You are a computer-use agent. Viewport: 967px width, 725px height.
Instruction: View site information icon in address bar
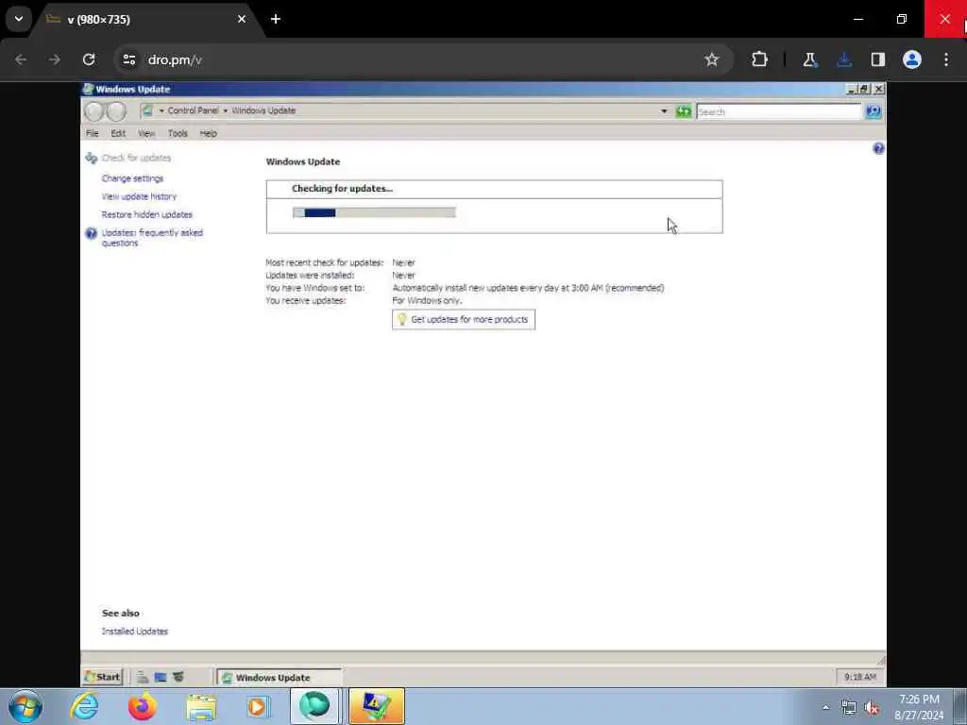128,59
